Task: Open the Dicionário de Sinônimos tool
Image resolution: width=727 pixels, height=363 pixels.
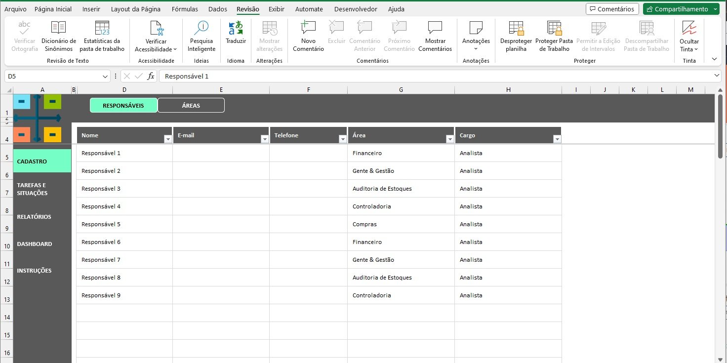Action: tap(59, 36)
